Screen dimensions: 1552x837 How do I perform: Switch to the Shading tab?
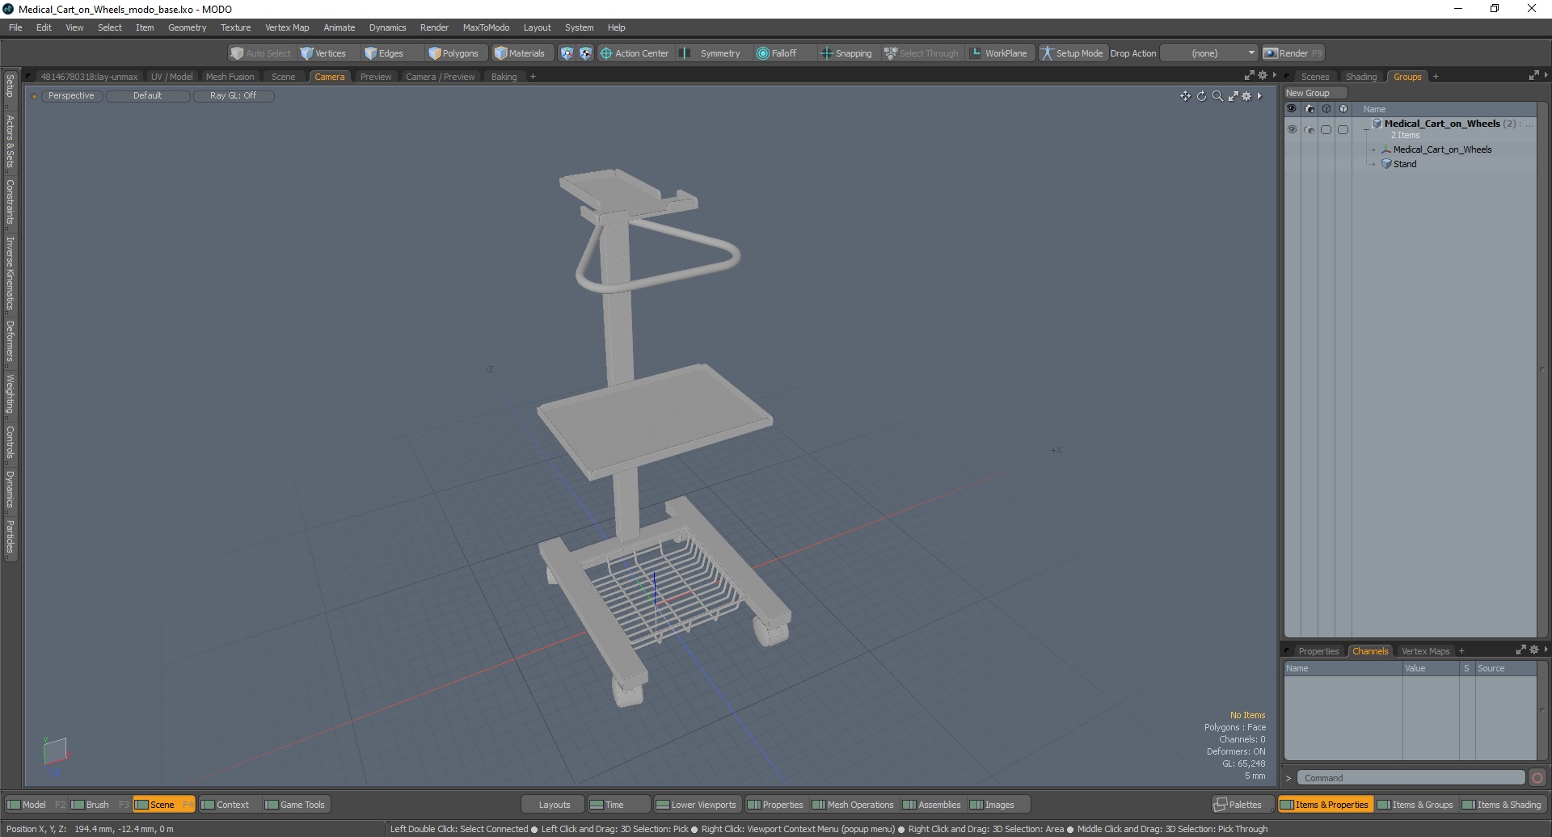coord(1361,77)
